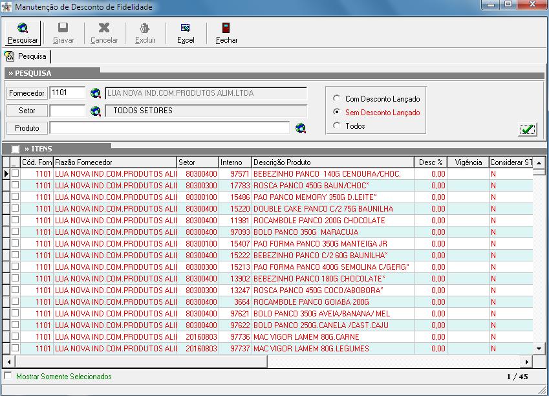549x396 pixels.
Task: Tick the checkbox for DOUBLE CAKE PANCO C/2 75G BAUNILHA
Action: point(15,208)
